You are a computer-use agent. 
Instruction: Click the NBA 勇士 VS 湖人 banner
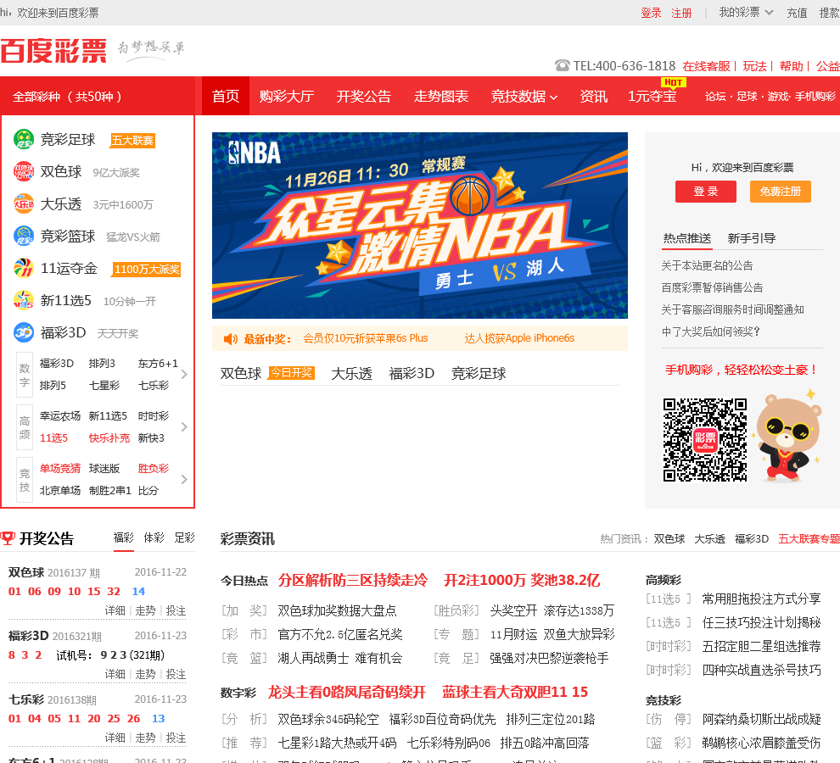(x=419, y=226)
